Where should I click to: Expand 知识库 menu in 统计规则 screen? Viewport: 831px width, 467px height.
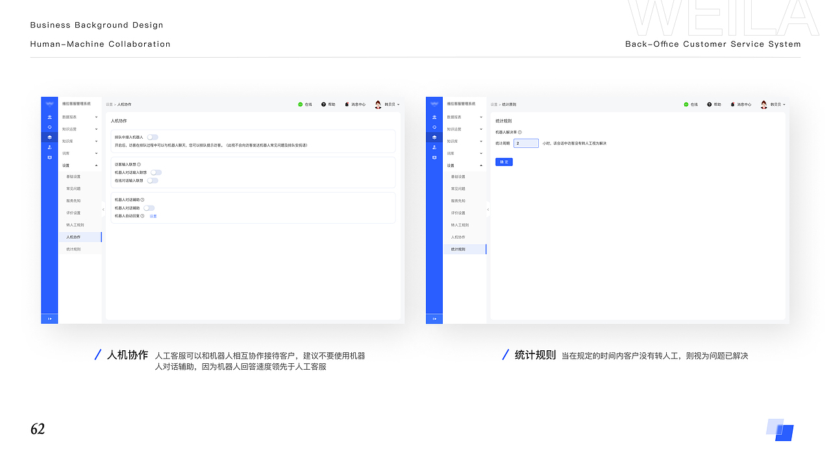coord(481,141)
